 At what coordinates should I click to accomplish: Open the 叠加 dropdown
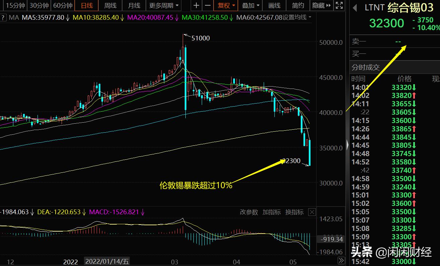[x=251, y=5]
